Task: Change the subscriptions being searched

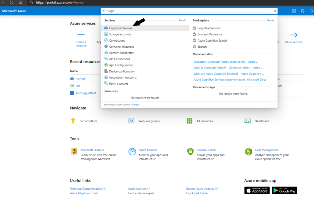Action: point(135,105)
